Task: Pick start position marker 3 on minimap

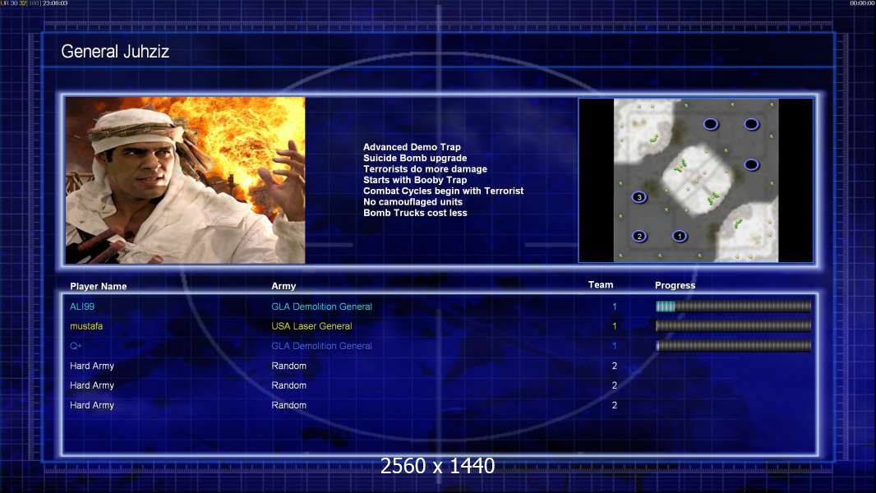Action: 639,197
